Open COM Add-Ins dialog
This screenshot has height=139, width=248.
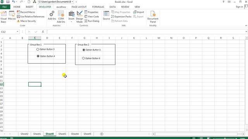[x=61, y=17]
